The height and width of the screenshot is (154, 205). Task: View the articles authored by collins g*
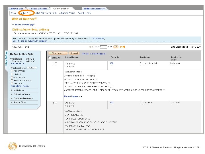pos(30,41)
